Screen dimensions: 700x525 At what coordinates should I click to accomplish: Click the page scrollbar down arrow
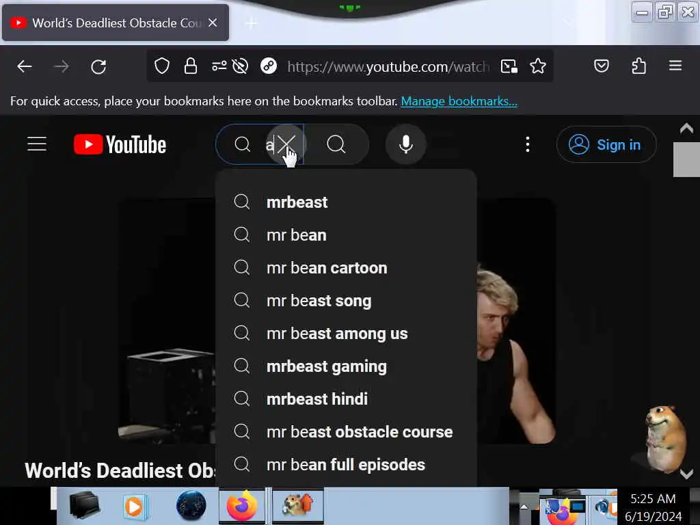(686, 474)
